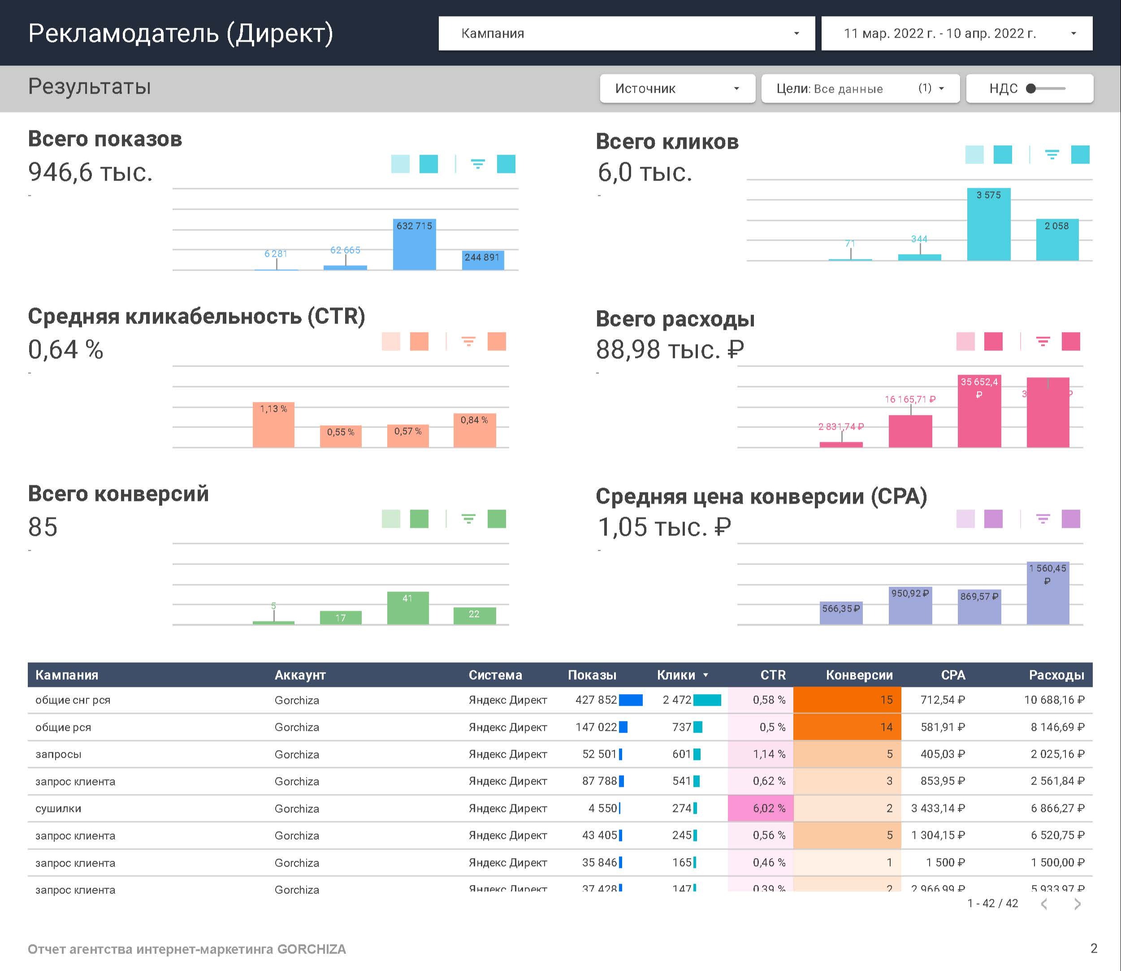Sort the table by Клики column header

(x=676, y=675)
